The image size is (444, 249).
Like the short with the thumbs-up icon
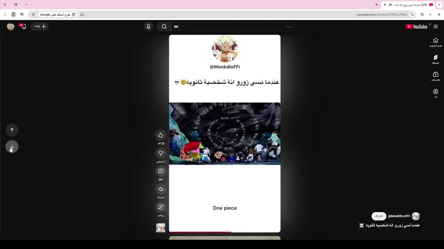[x=161, y=135]
